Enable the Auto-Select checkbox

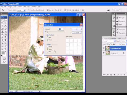9,10
